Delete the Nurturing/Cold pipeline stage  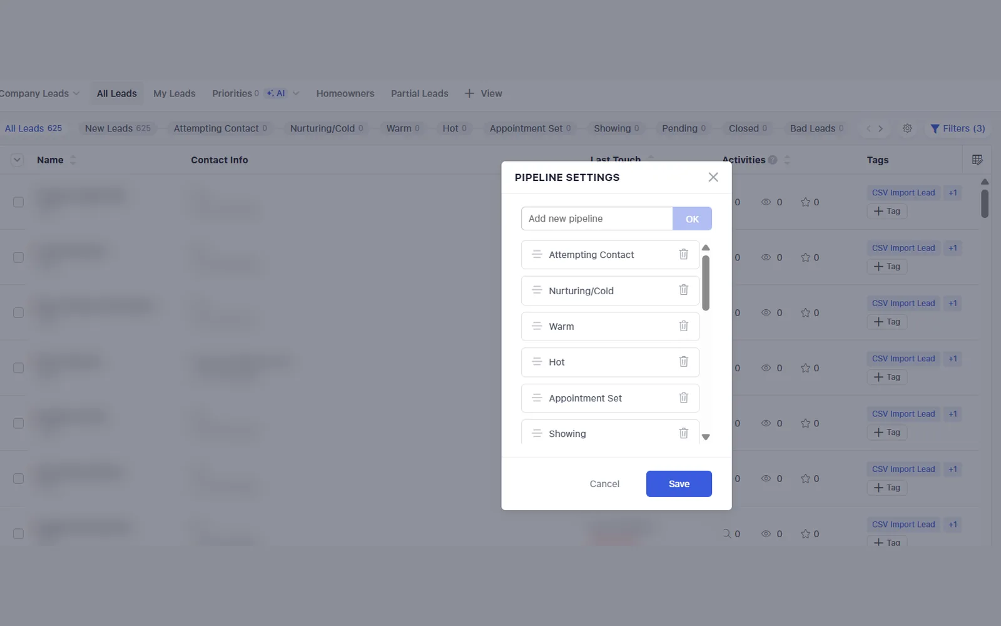coord(683,290)
